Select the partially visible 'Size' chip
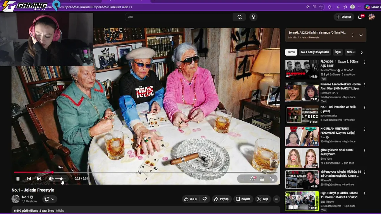The height and width of the screenshot is (214, 381). click(x=351, y=52)
